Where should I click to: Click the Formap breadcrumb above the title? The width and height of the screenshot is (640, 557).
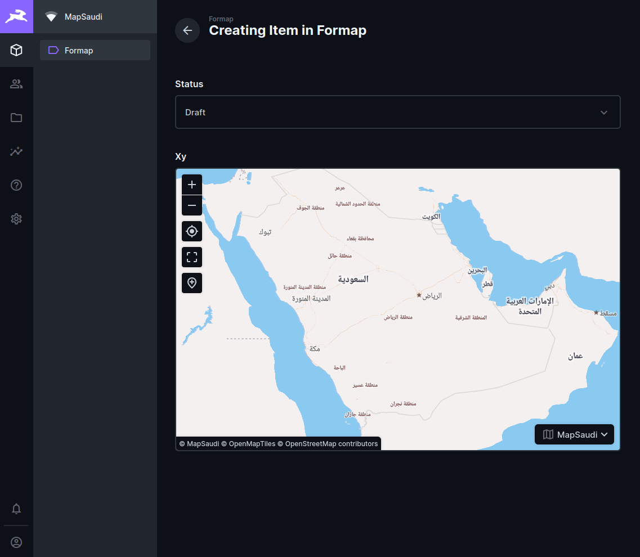pos(221,19)
